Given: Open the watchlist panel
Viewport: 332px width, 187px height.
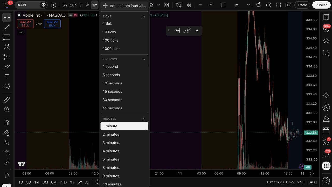Looking at the screenshot, I should [326, 17].
